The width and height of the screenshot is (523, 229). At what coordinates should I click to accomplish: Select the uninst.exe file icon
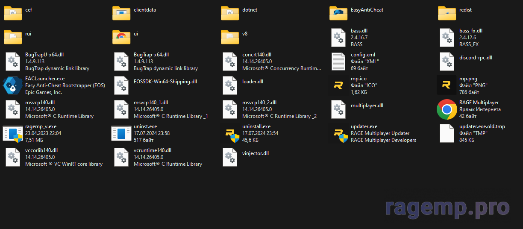[x=121, y=133]
